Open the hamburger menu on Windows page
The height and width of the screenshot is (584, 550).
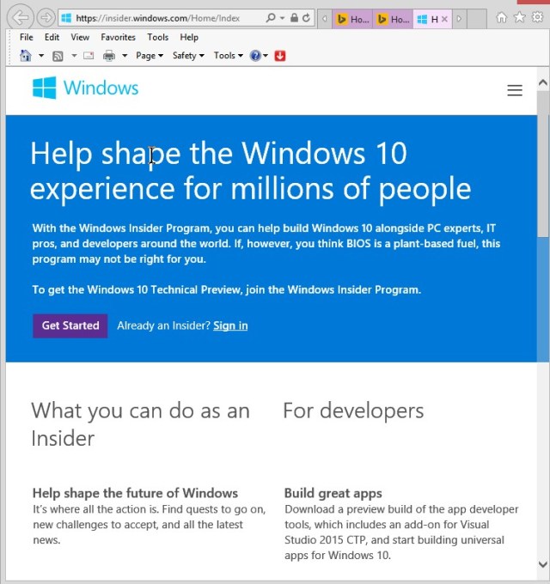[515, 90]
